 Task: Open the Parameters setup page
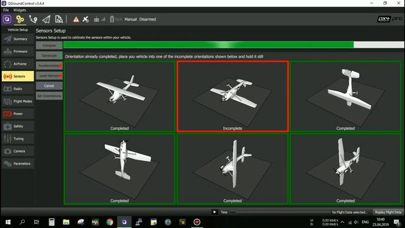coord(18,163)
